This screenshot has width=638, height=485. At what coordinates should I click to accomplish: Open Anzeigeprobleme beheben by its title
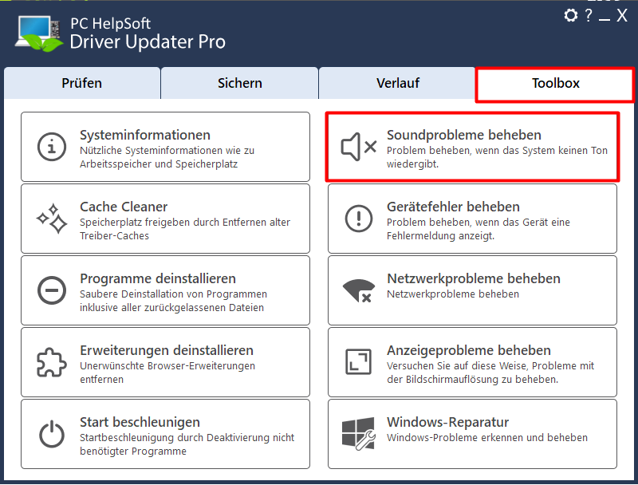tap(469, 350)
